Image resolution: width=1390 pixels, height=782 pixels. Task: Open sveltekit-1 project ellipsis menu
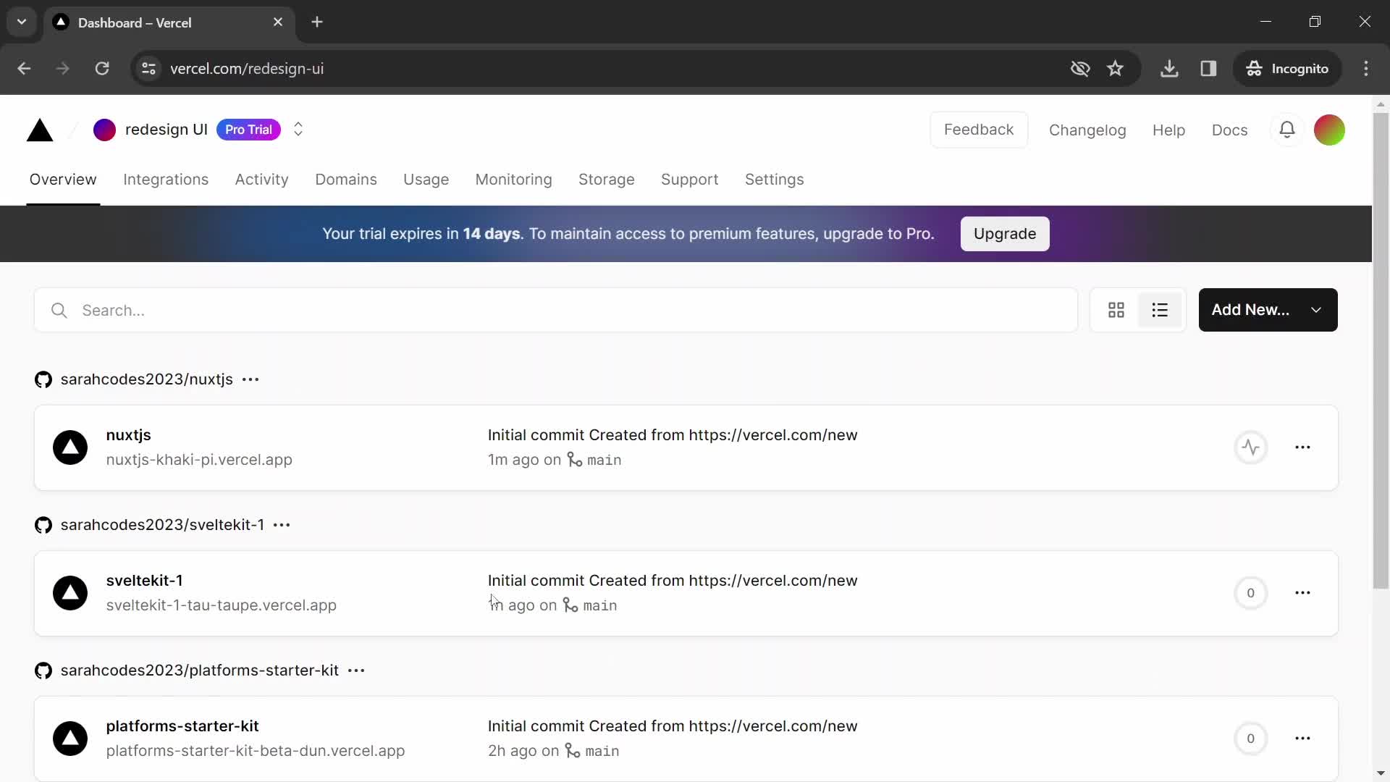coord(1302,593)
